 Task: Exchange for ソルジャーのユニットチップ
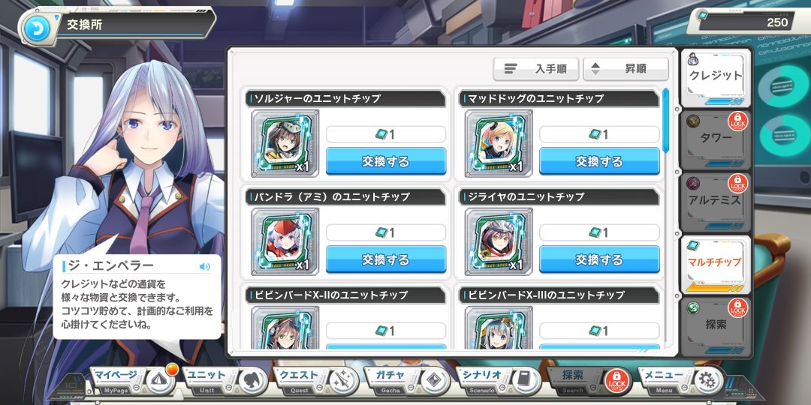point(386,161)
